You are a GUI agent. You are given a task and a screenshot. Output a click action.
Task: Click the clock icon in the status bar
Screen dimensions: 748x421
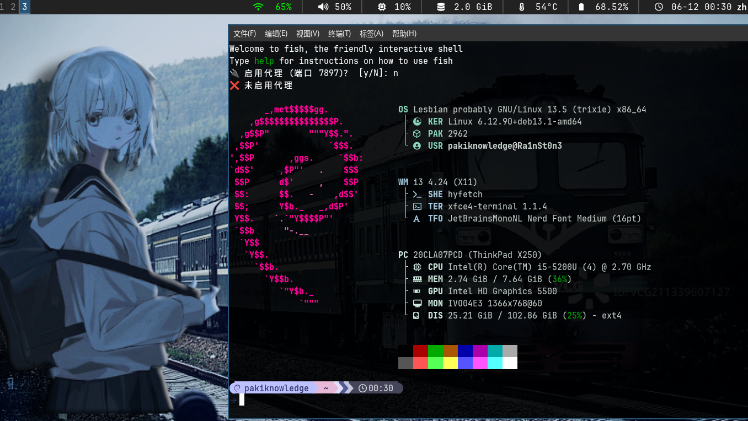click(658, 7)
